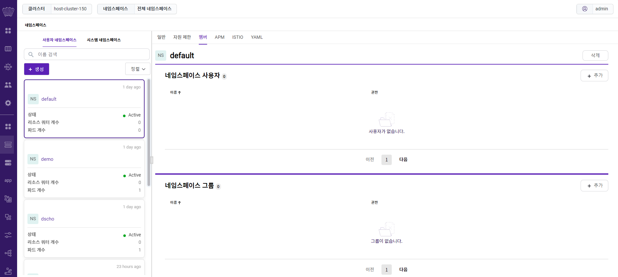Open the server/storage icon in sidebar

(8, 162)
